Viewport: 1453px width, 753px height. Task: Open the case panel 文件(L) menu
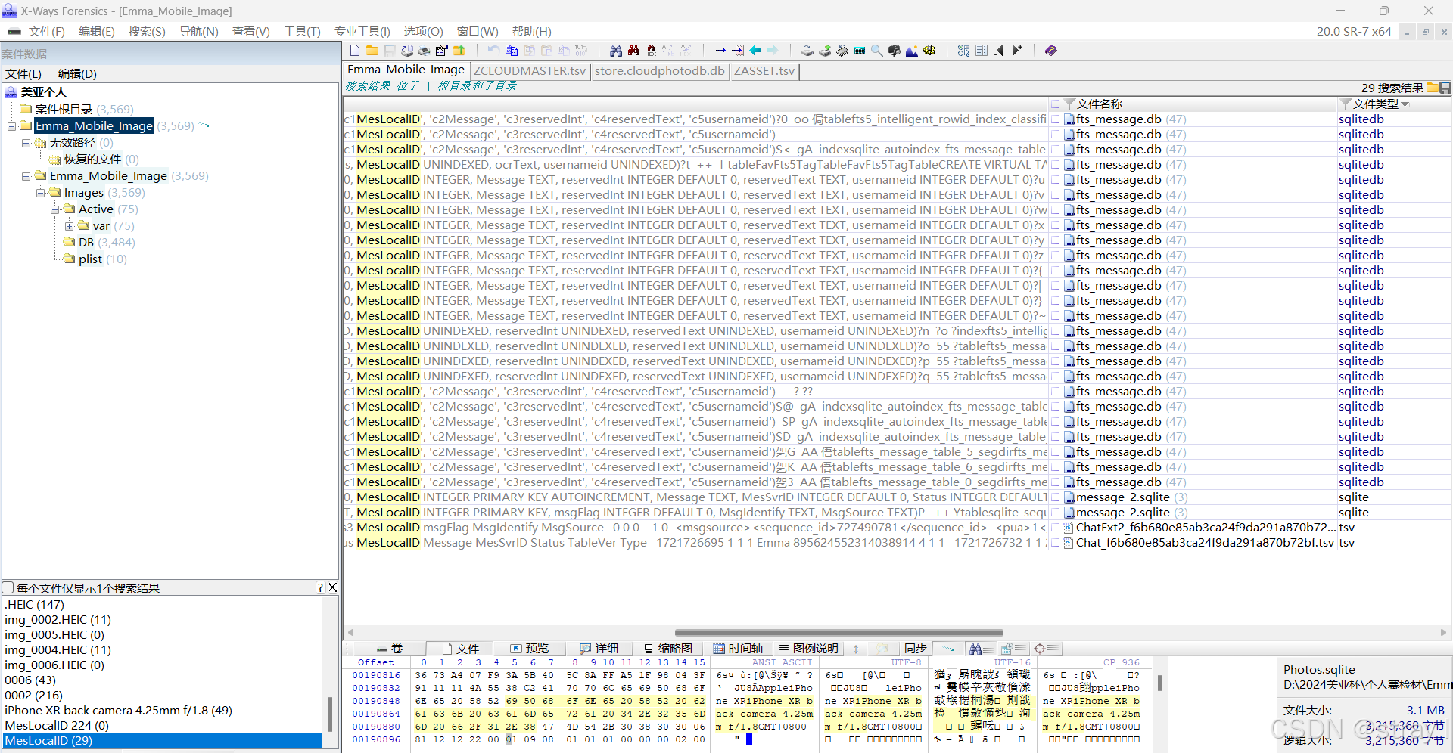23,74
